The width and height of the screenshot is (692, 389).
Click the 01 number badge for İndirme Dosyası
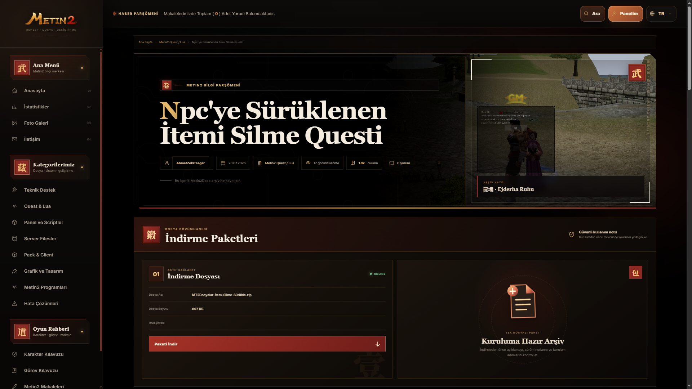coord(156,274)
